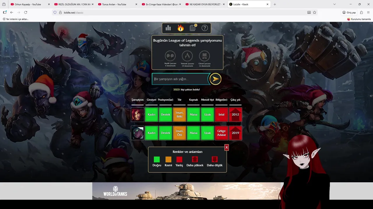Screen dimensions: 373x209
Task: Click the Cinsiyet column header
Action: pyautogui.click(x=152, y=100)
